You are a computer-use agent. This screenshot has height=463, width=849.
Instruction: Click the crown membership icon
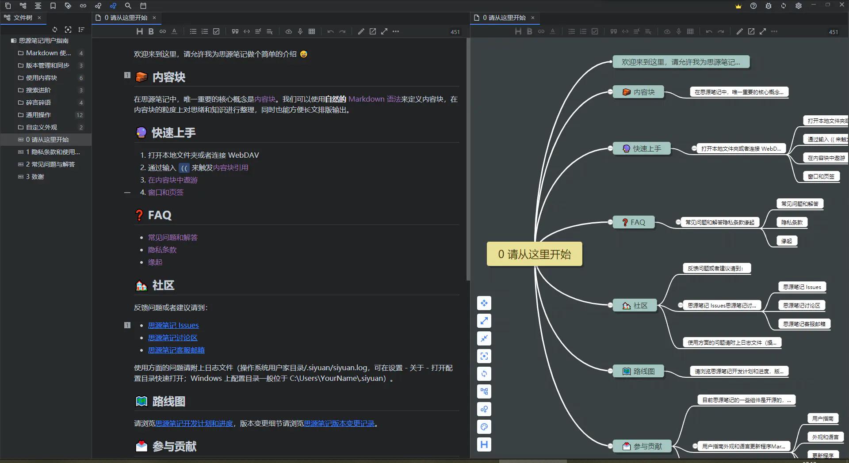coord(738,6)
